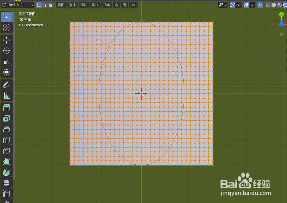The height and width of the screenshot is (203, 287).
Task: Open the 视图 menu
Action: coord(61,5)
